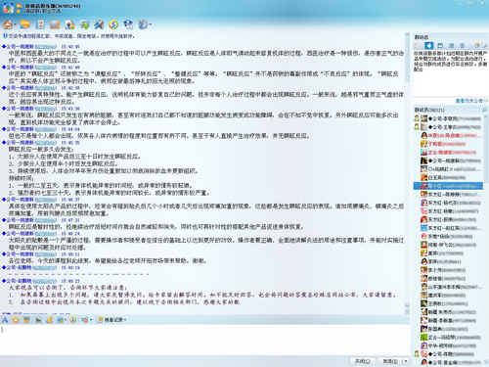This screenshot has height=367, width=489.
Task: Open the blue S app icon
Action: [x=113, y=24]
